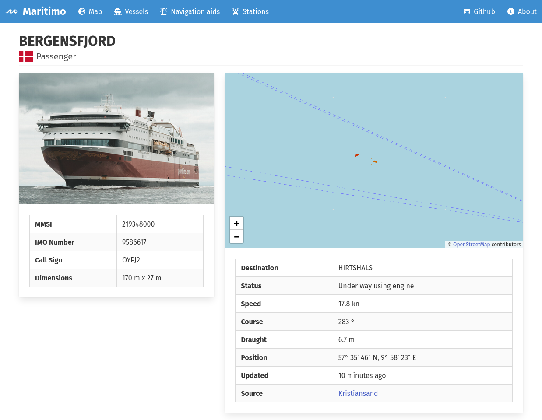Zoom in on the map
This screenshot has width=542, height=420.
(236, 223)
